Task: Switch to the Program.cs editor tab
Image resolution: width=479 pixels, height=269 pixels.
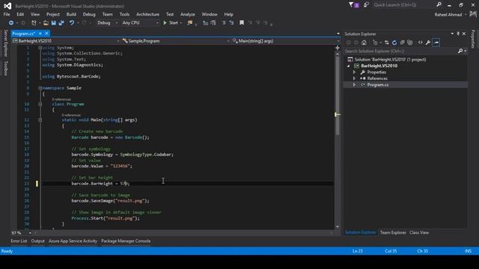Action: 24,34
